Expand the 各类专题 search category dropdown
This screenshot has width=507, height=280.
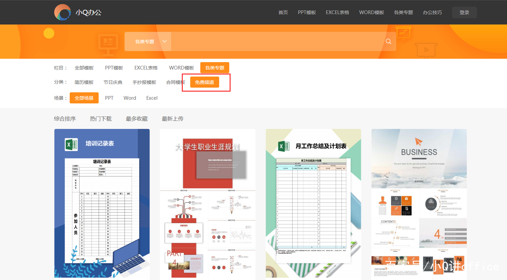click(x=148, y=42)
